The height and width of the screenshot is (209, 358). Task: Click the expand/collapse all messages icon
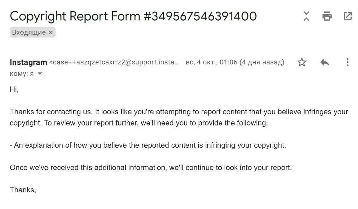tap(306, 16)
